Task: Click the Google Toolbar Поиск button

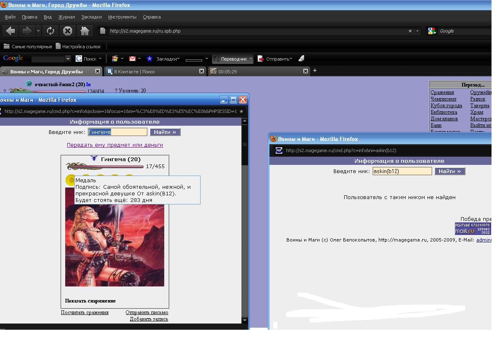Action: pyautogui.click(x=86, y=59)
